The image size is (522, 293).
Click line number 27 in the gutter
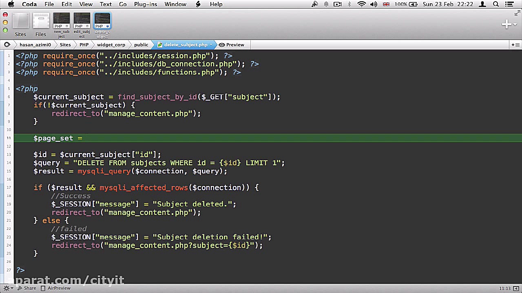pyautogui.click(x=9, y=270)
